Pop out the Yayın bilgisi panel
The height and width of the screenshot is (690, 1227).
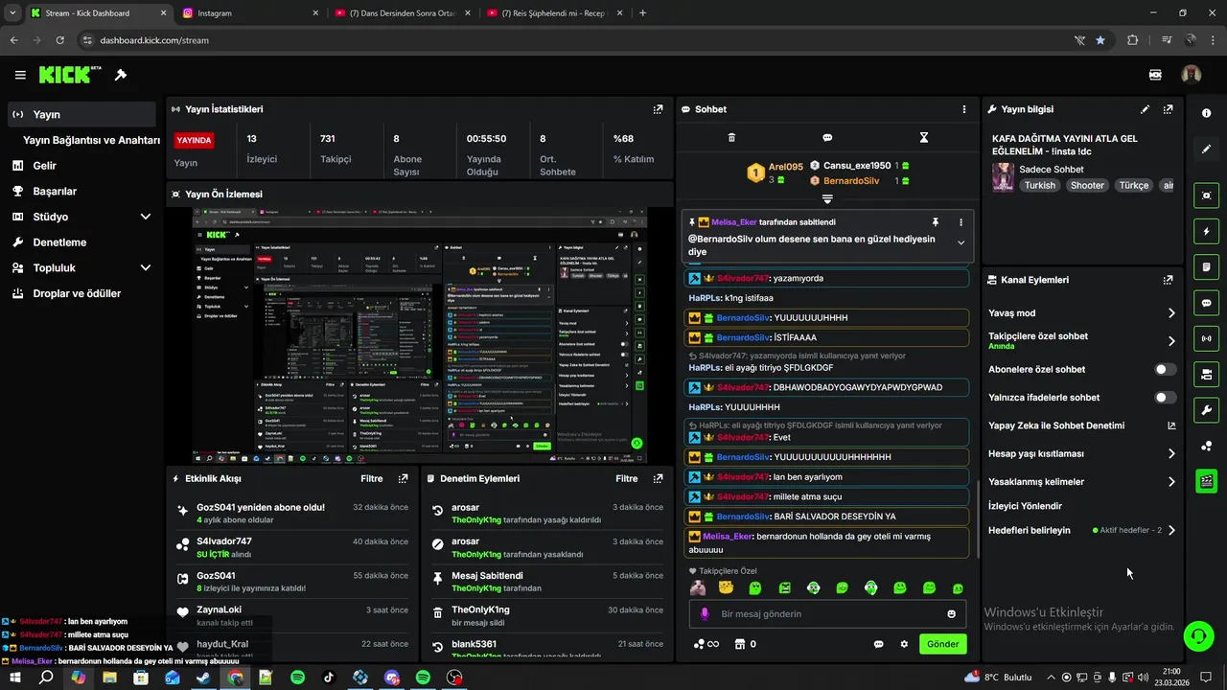pyautogui.click(x=1168, y=109)
